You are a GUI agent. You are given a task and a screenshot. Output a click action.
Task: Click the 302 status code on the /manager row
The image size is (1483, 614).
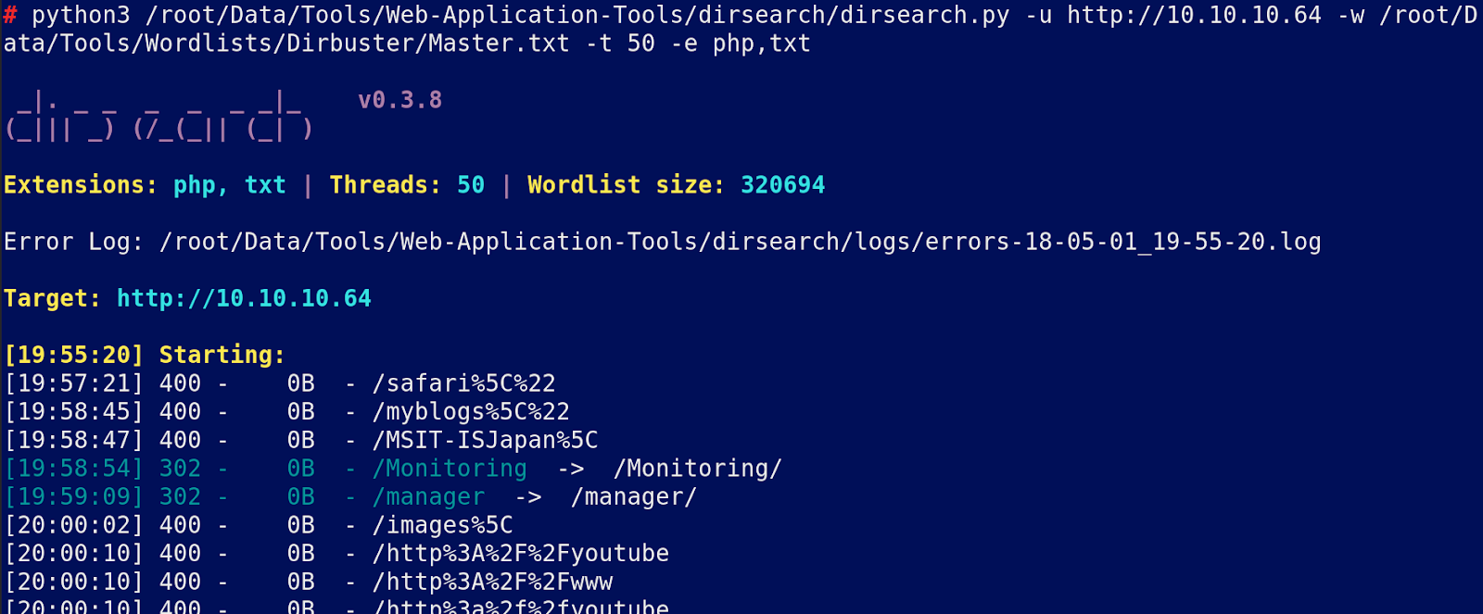(x=180, y=497)
